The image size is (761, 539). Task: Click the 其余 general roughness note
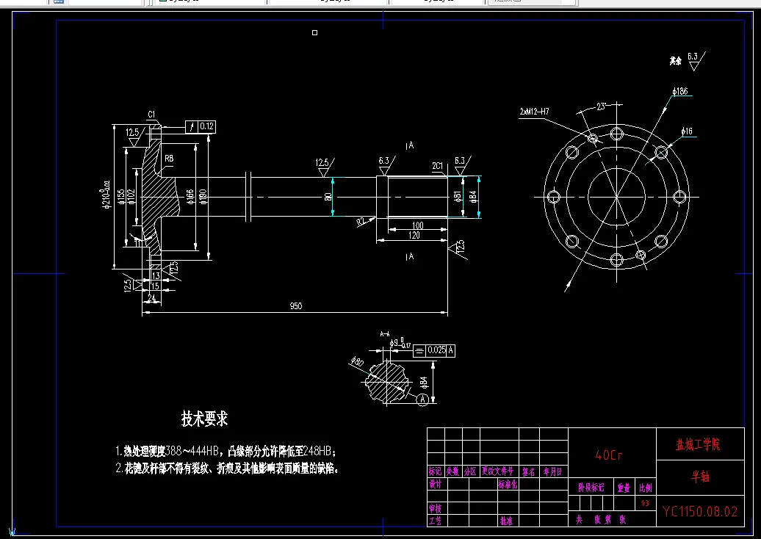[x=676, y=61]
